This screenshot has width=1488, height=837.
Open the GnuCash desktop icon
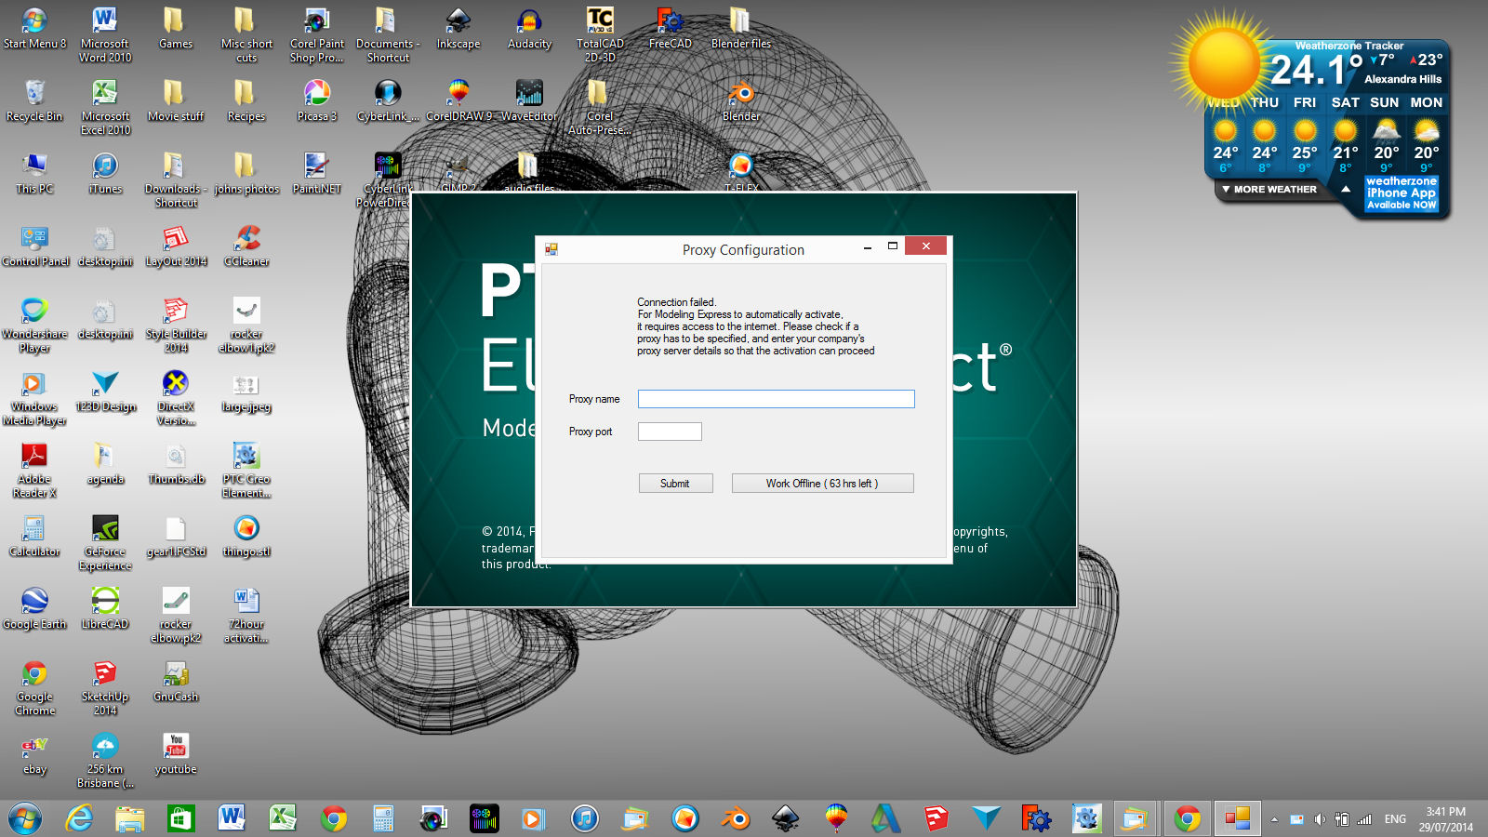[176, 681]
